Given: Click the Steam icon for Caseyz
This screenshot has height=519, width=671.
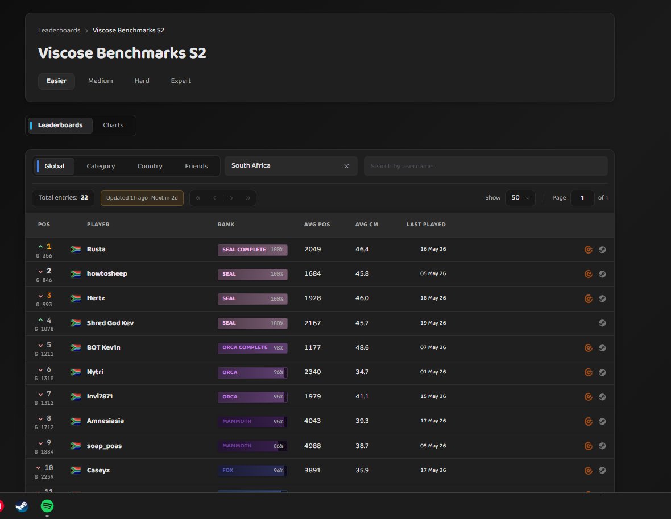Looking at the screenshot, I should click(x=602, y=470).
